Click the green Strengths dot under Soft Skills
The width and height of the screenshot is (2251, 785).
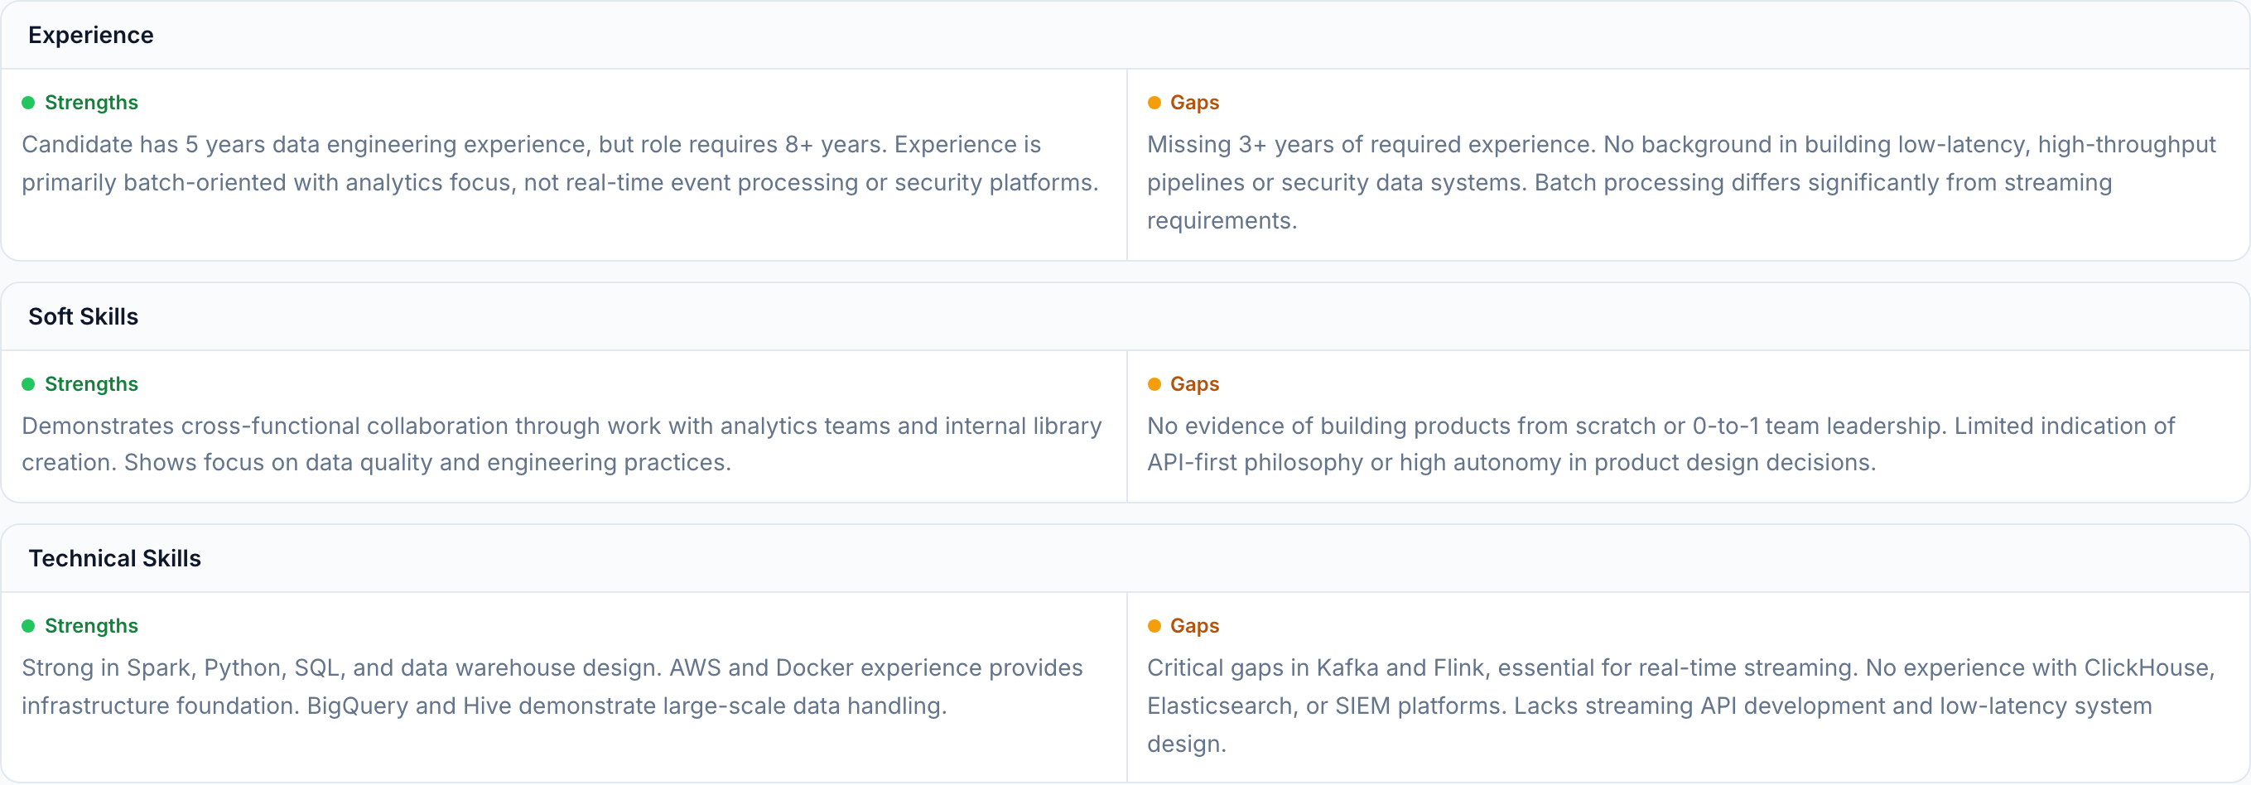[28, 384]
